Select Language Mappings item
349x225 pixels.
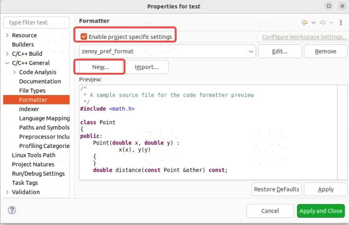click(x=45, y=118)
